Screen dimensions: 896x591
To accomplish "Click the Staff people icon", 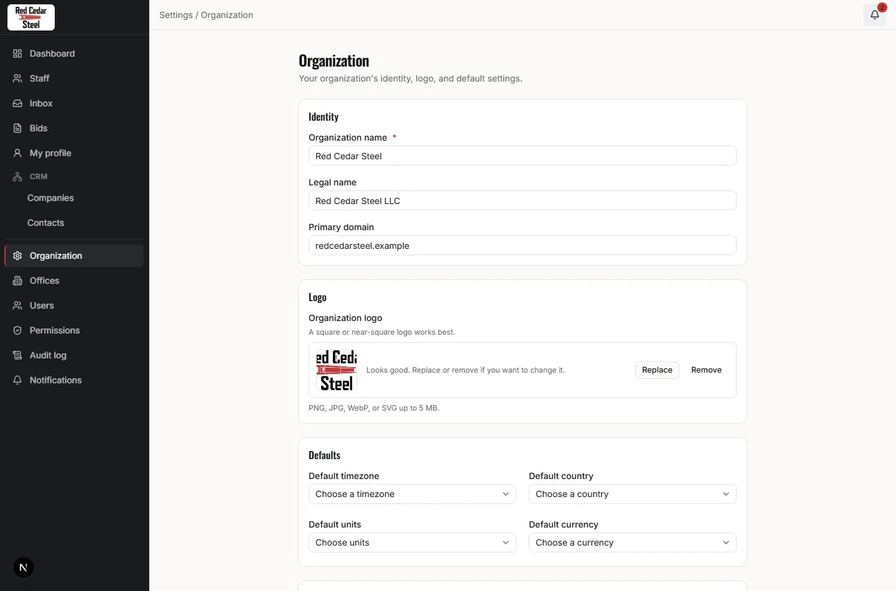I will [17, 78].
